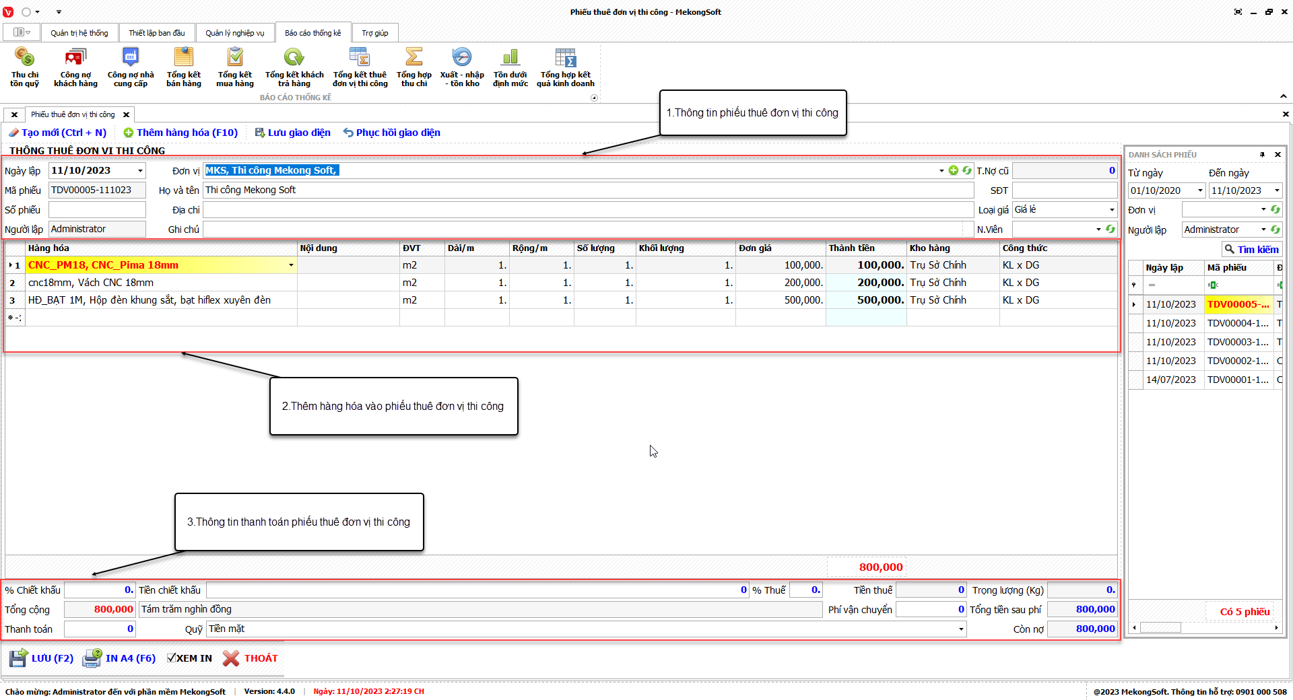Open Tổng hợp thu chi report

click(413, 67)
